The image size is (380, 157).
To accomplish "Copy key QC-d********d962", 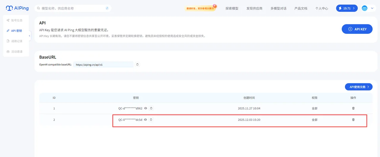I will 151,108.
